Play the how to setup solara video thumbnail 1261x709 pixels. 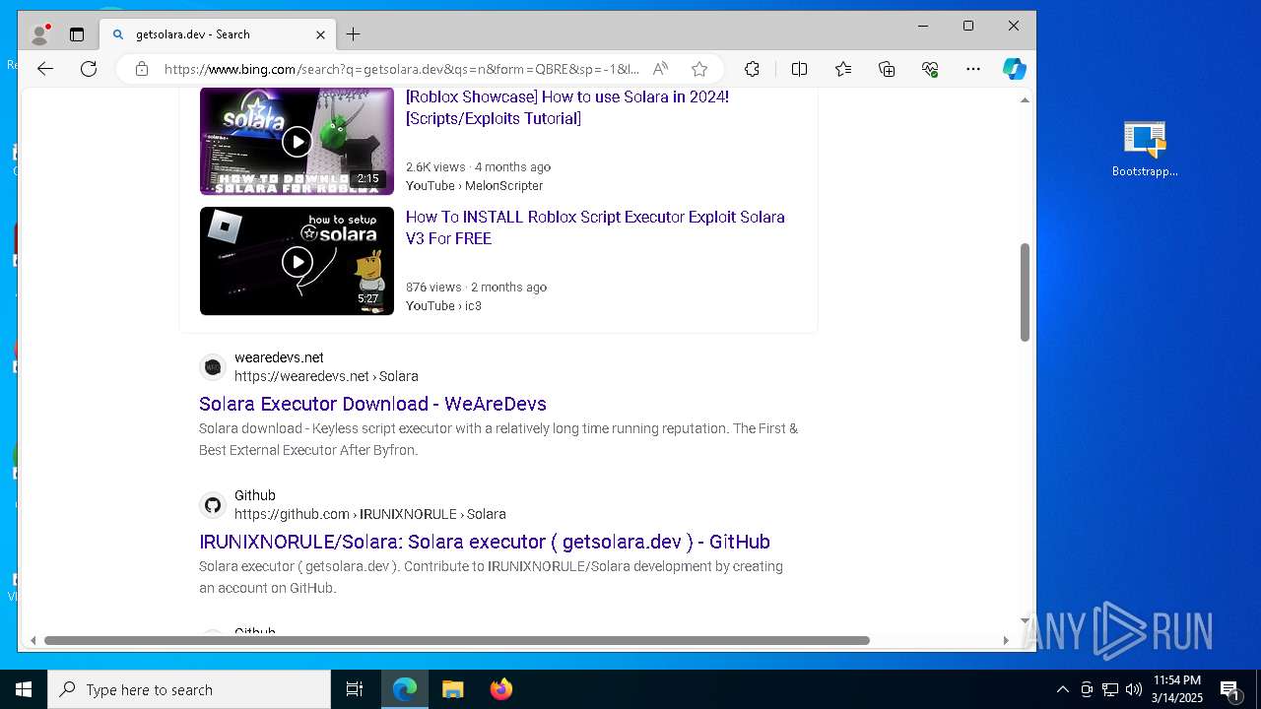(297, 261)
